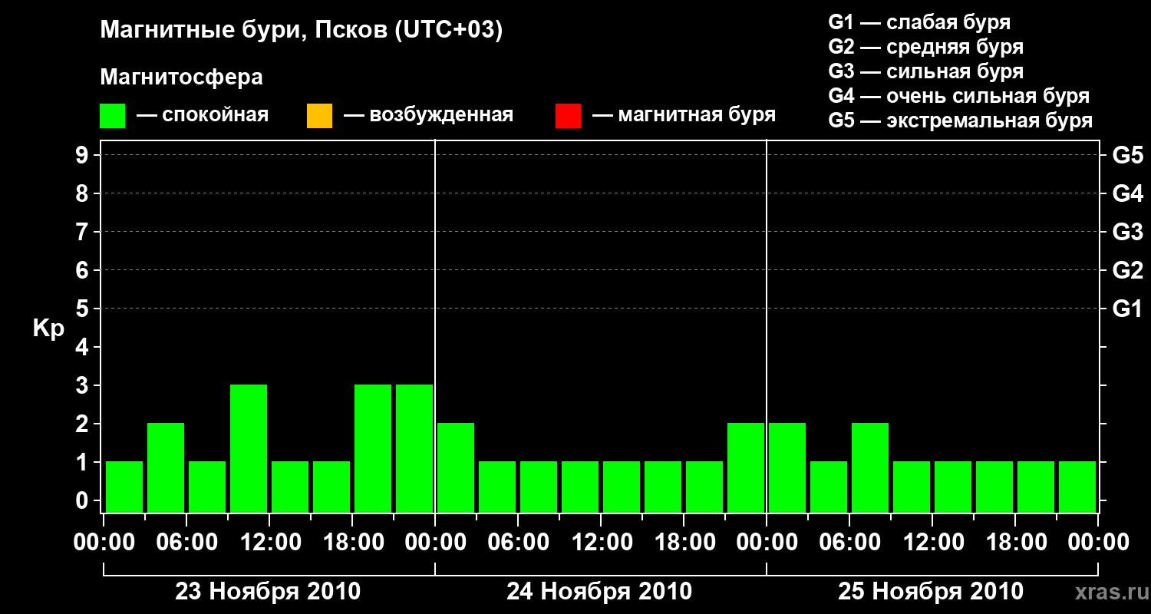This screenshot has height=614, width=1151.
Task: Click the 'G1' right-axis label
Action: pos(1128,309)
